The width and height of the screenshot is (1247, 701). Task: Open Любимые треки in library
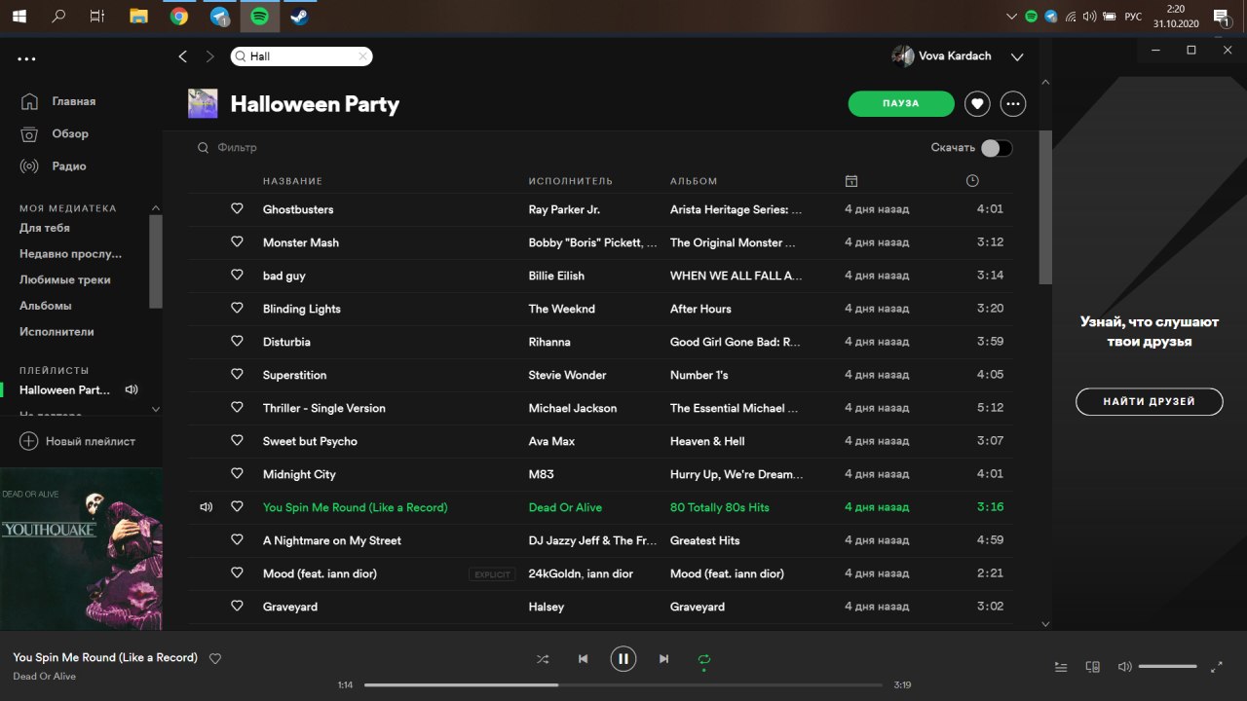pyautogui.click(x=65, y=279)
